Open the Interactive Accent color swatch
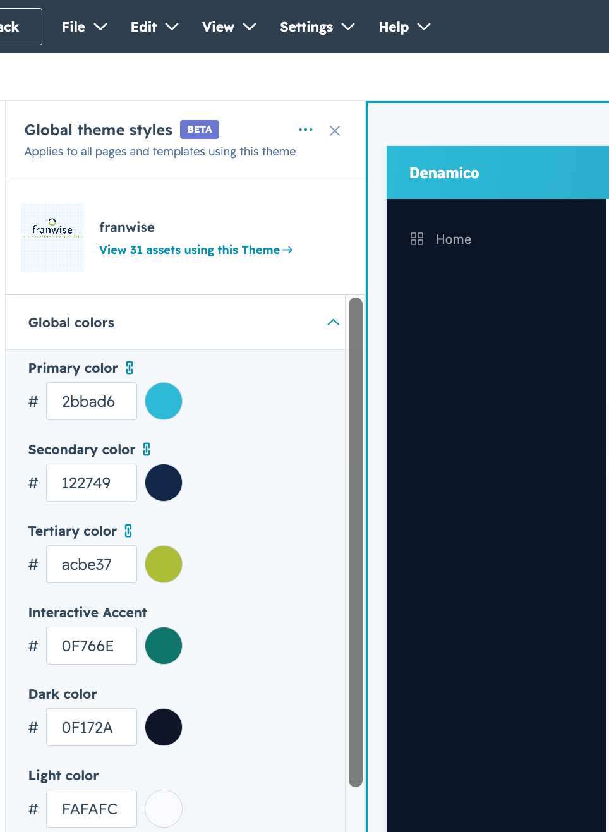Image resolution: width=609 pixels, height=832 pixels. tap(164, 646)
